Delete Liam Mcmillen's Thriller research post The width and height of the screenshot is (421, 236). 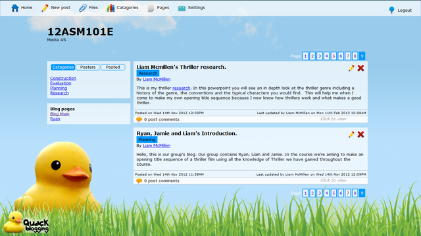pyautogui.click(x=360, y=68)
